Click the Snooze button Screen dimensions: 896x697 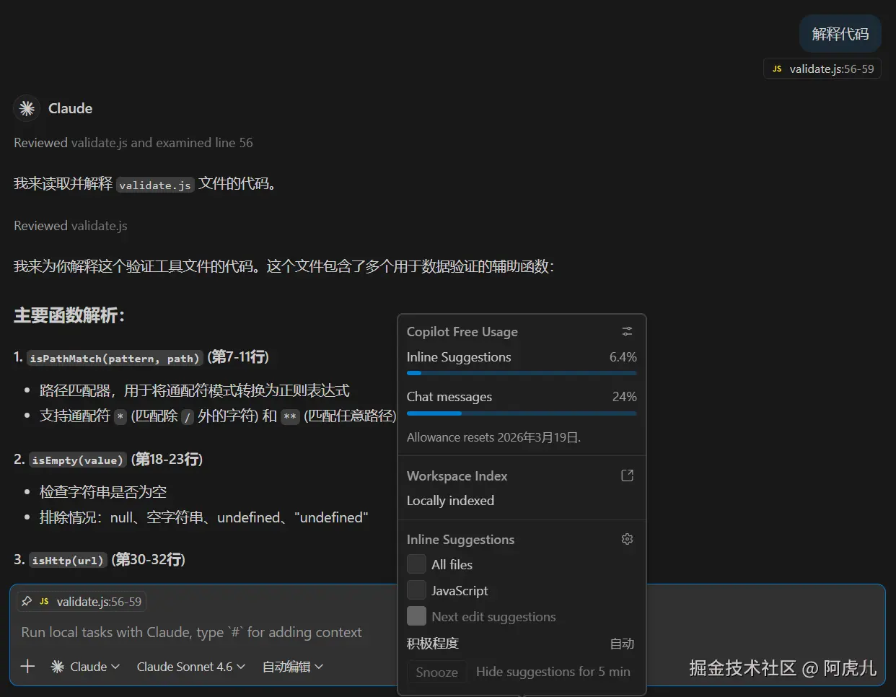436,672
